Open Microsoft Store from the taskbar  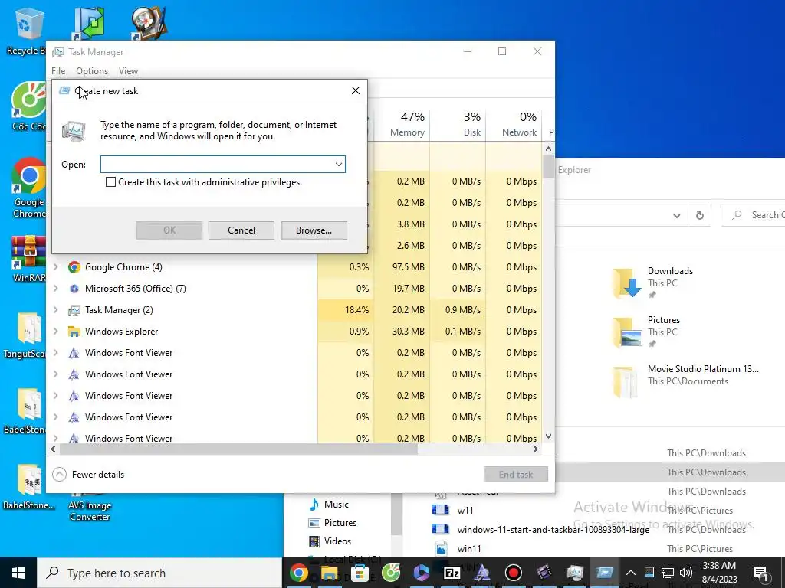point(360,573)
